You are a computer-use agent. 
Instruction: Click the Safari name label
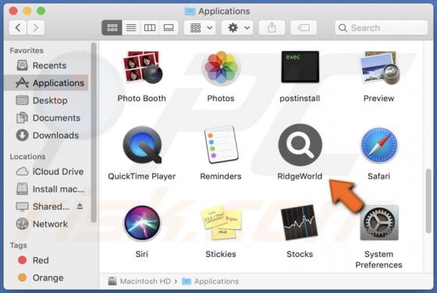(x=378, y=176)
